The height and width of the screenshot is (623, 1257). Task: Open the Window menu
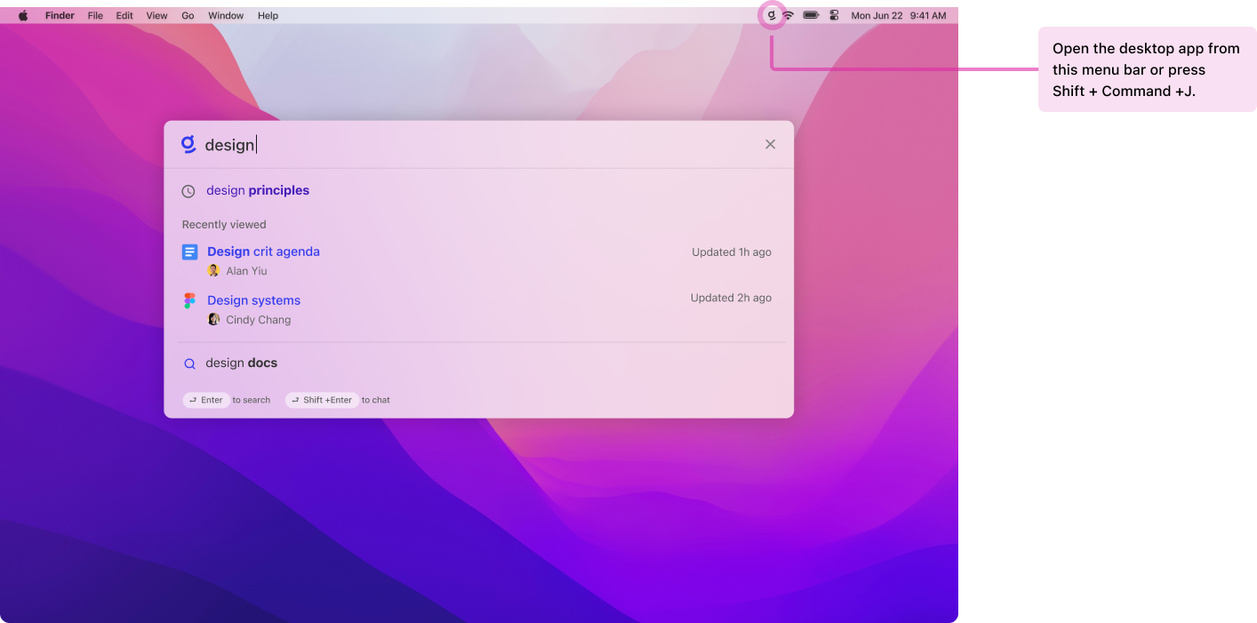(226, 15)
